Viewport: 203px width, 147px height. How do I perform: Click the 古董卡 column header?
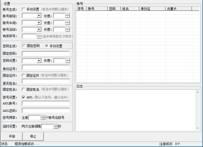tap(179, 9)
